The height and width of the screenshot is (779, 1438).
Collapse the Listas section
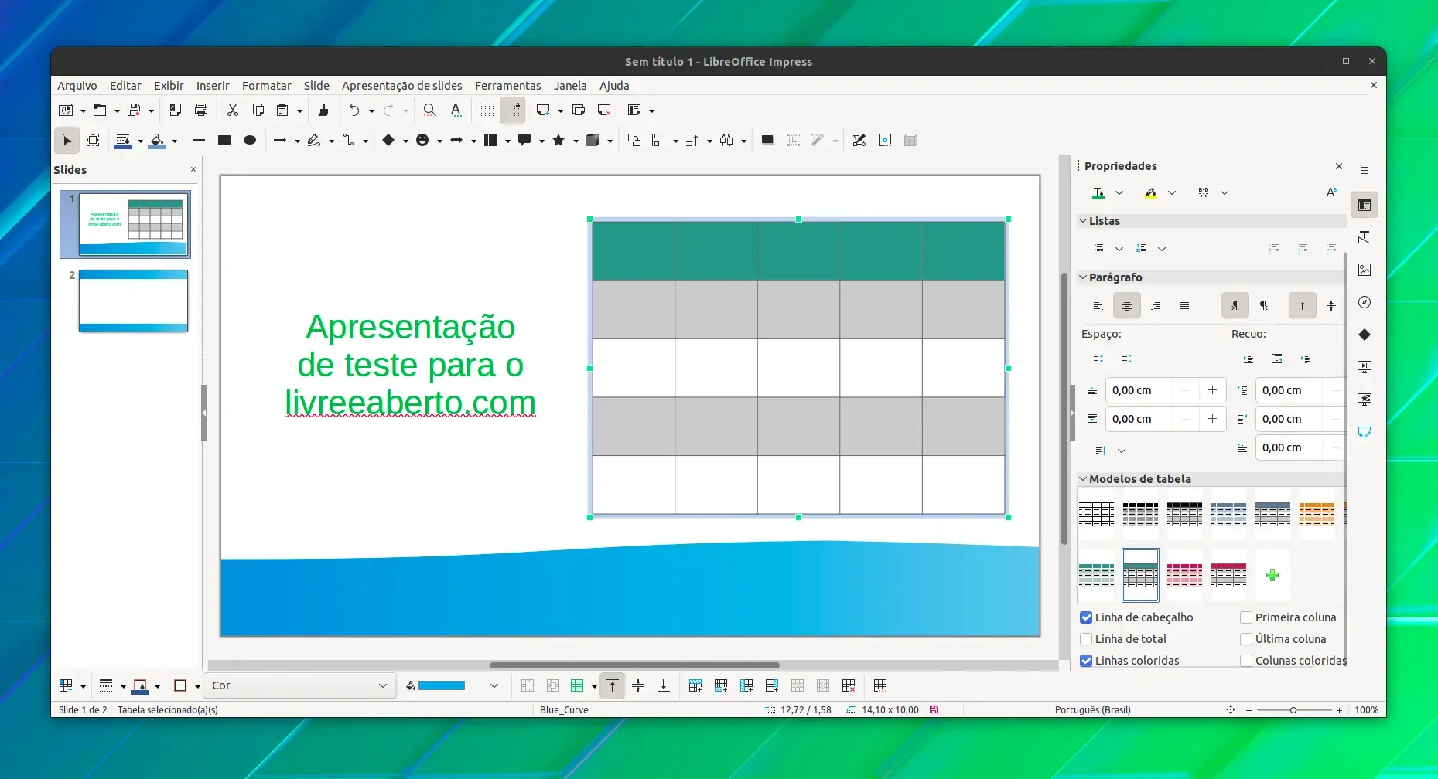[x=1083, y=221]
